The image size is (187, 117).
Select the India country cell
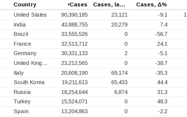coord(20,25)
